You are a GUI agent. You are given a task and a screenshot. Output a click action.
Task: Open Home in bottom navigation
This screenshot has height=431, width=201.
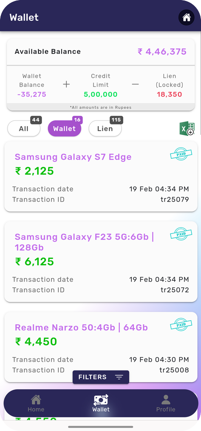coord(36,403)
